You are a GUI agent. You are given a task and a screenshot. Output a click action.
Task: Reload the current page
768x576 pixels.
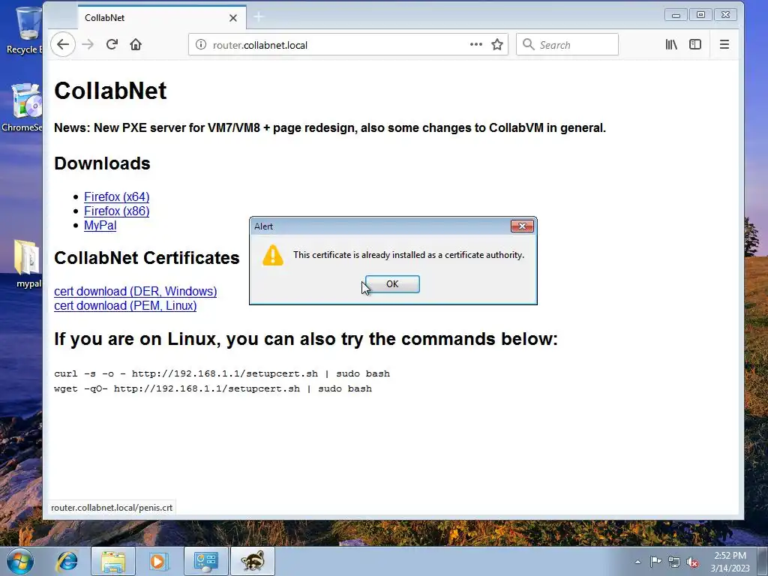pyautogui.click(x=112, y=44)
